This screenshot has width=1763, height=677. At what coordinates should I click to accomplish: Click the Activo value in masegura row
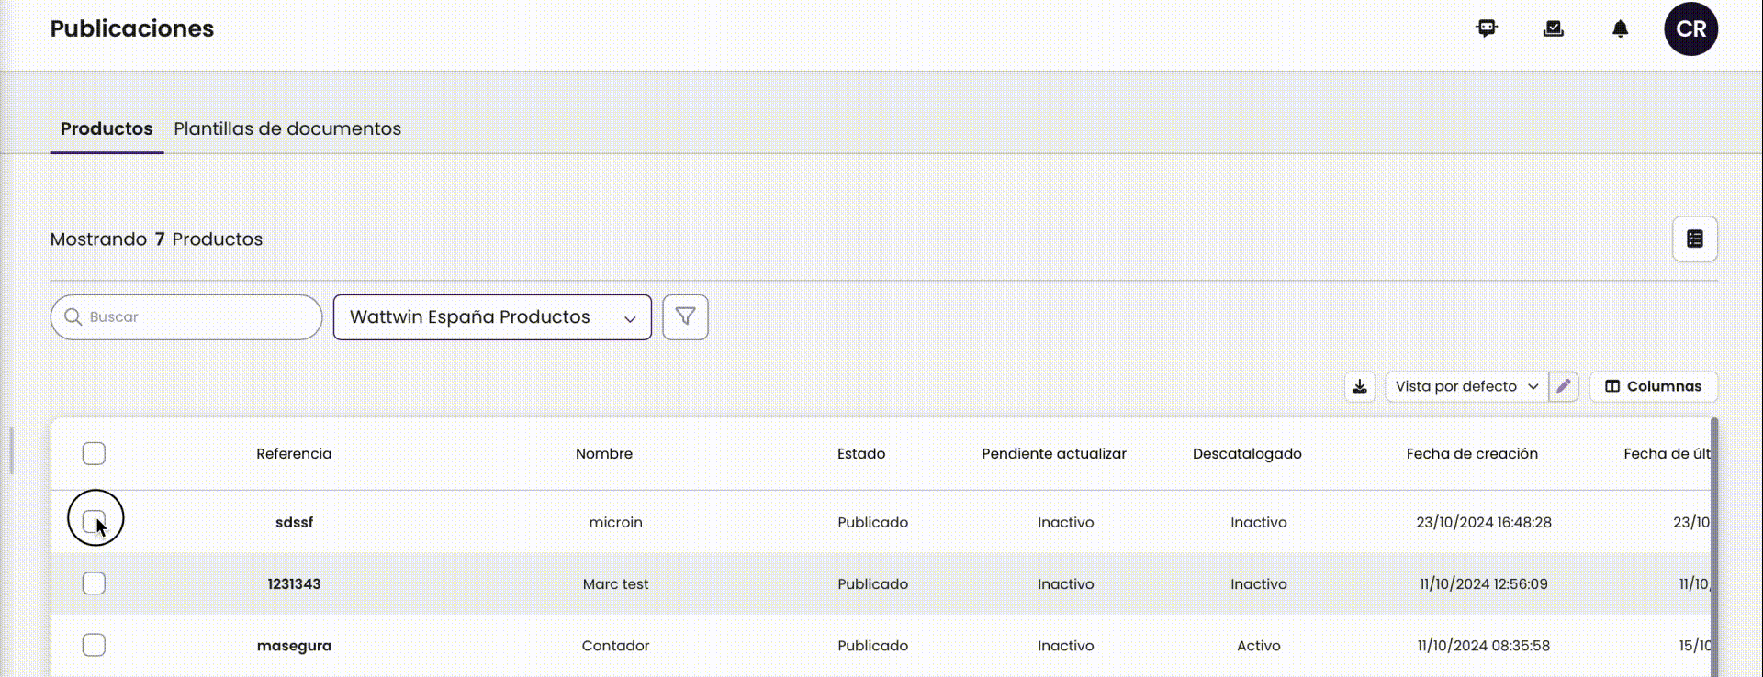[x=1258, y=645]
